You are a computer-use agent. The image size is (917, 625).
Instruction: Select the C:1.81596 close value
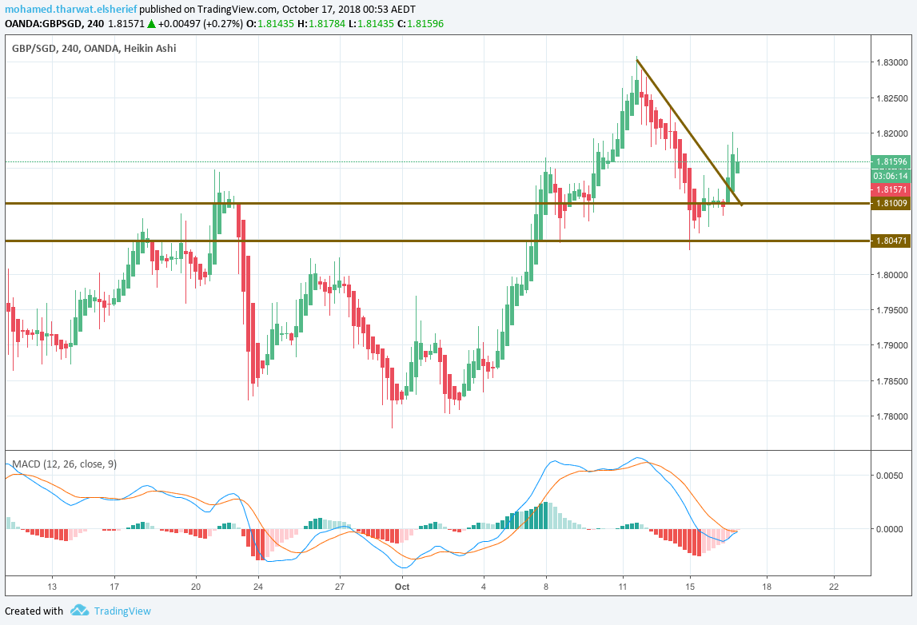pos(421,24)
